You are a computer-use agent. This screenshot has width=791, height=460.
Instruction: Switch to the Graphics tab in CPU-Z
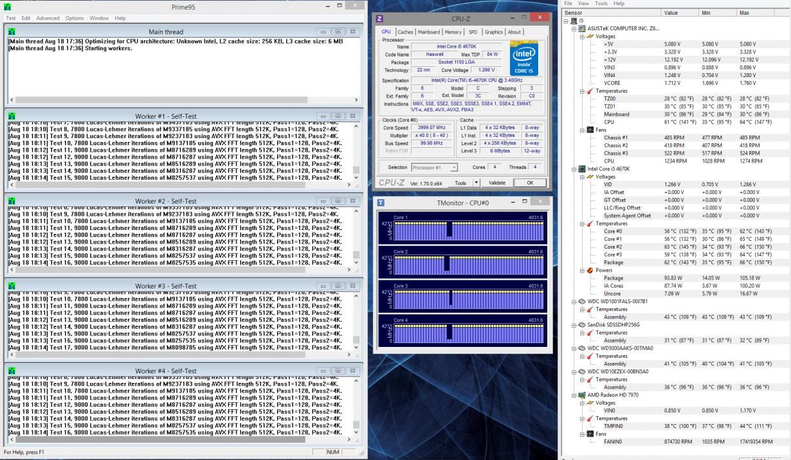coord(494,32)
